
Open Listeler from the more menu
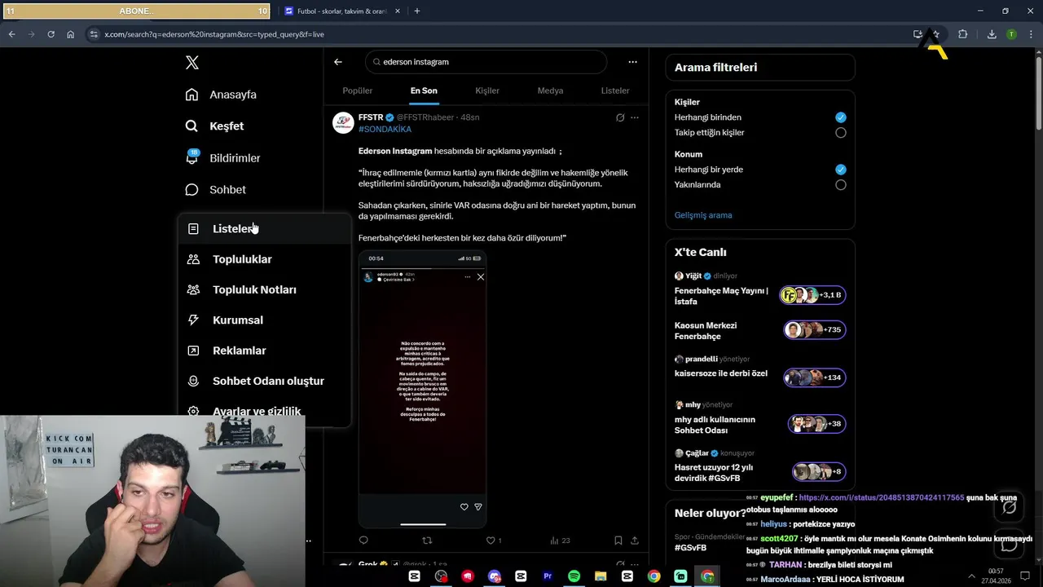[x=265, y=229]
